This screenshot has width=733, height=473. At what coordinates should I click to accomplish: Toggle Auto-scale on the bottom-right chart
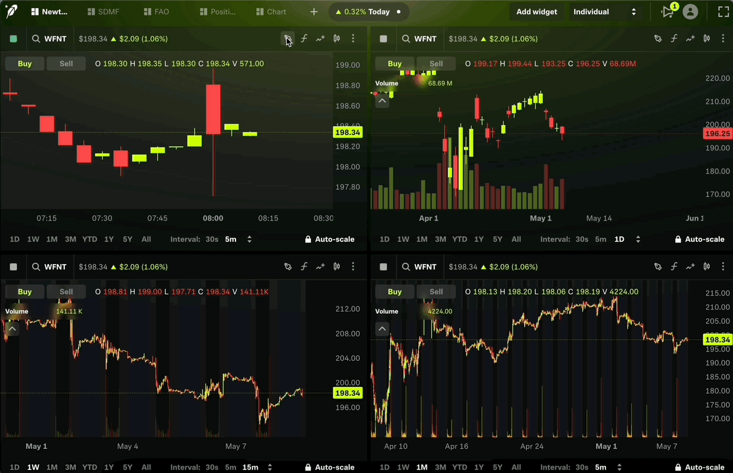point(700,467)
